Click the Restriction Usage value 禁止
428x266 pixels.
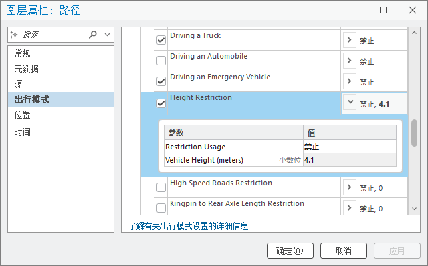350,147
